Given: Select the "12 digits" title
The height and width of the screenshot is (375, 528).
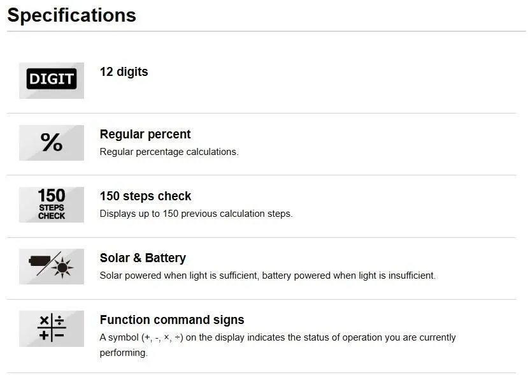Looking at the screenshot, I should (x=124, y=72).
